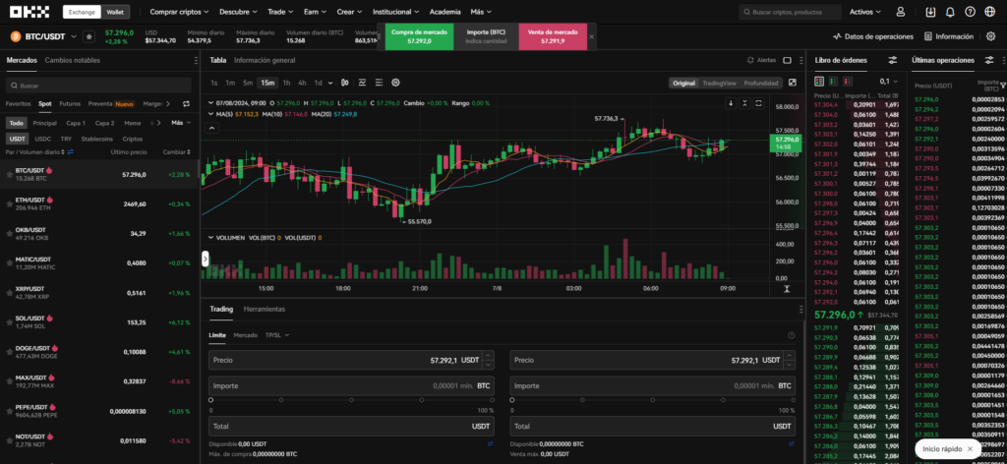The height and width of the screenshot is (464, 1007).
Task: Open the Academia menu item
Action: tap(444, 12)
